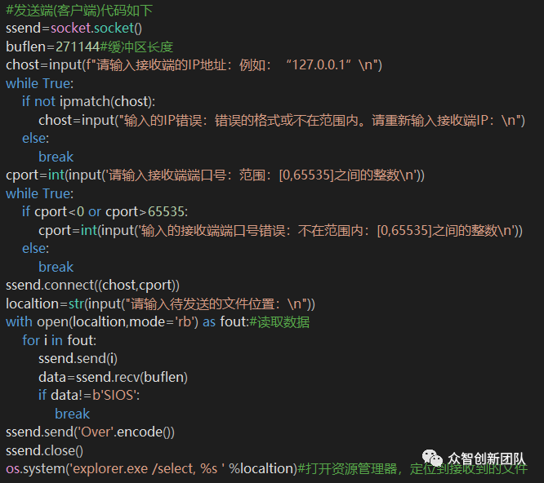Click the ssend.send(i) line

click(78, 359)
